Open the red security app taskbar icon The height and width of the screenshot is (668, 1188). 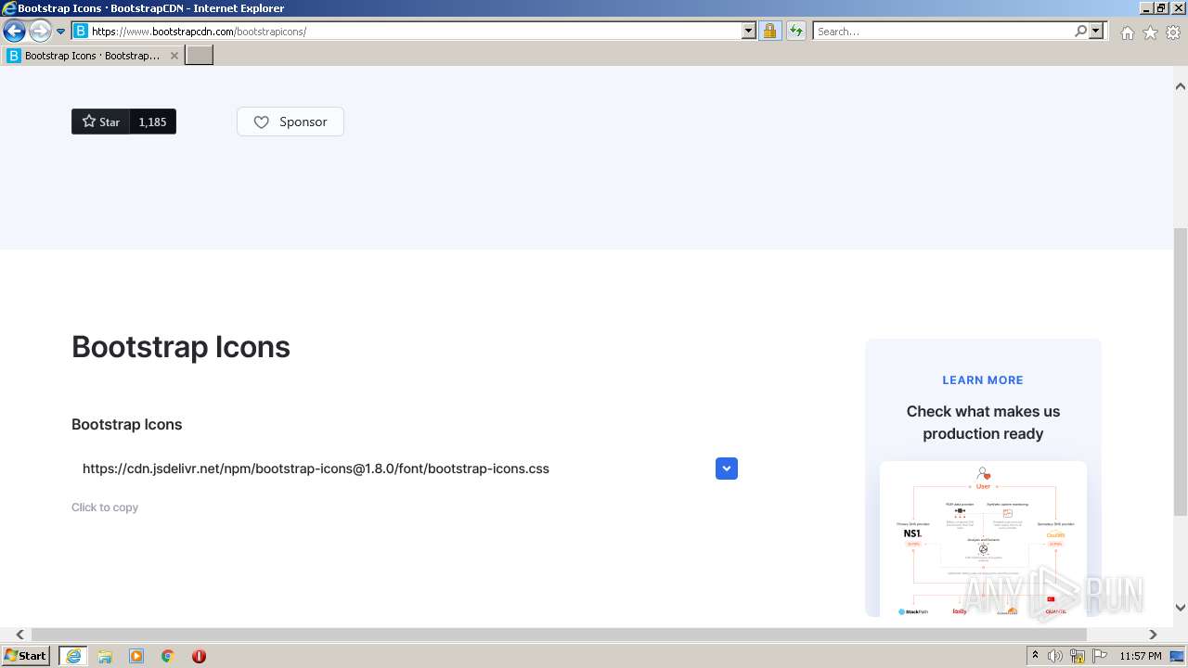click(x=199, y=656)
